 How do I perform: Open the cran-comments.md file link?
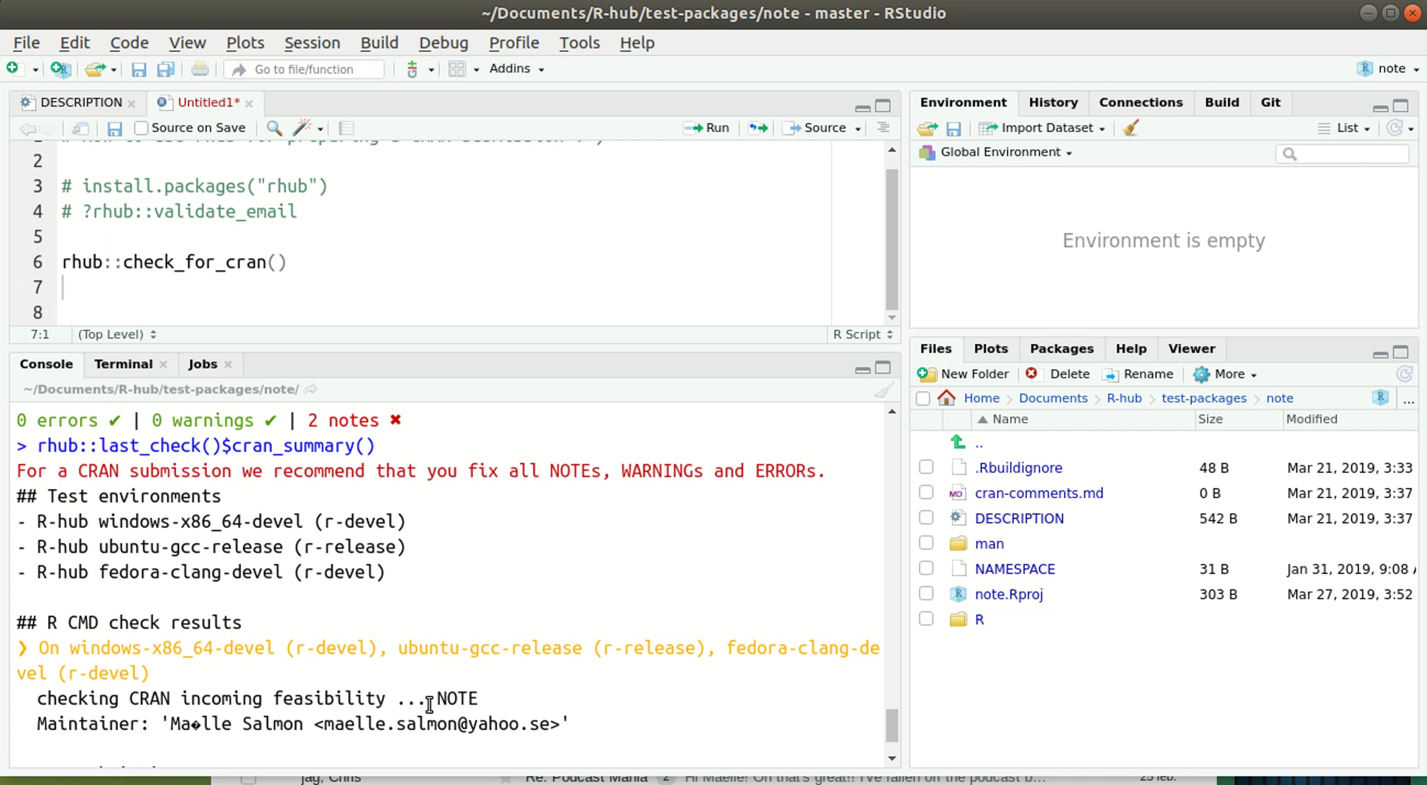[1039, 493]
